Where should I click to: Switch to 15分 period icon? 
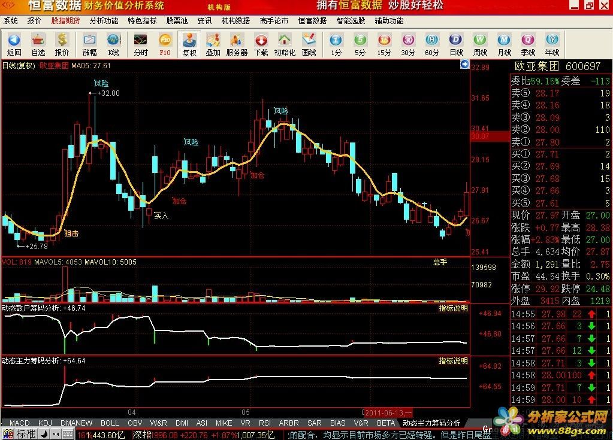pos(384,44)
